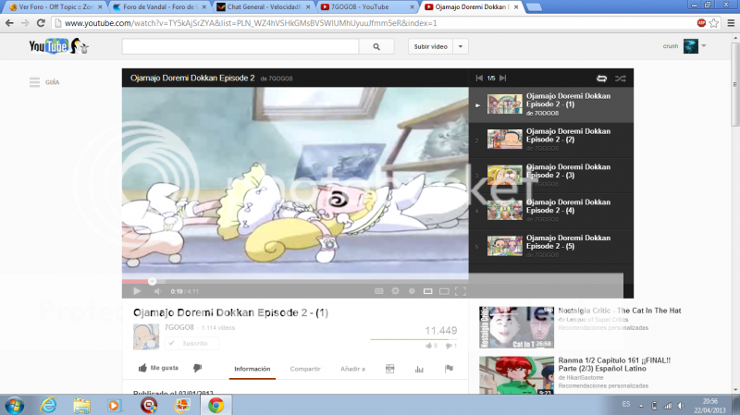Report the video with flag icon
The width and height of the screenshot is (740, 415).
point(449,369)
